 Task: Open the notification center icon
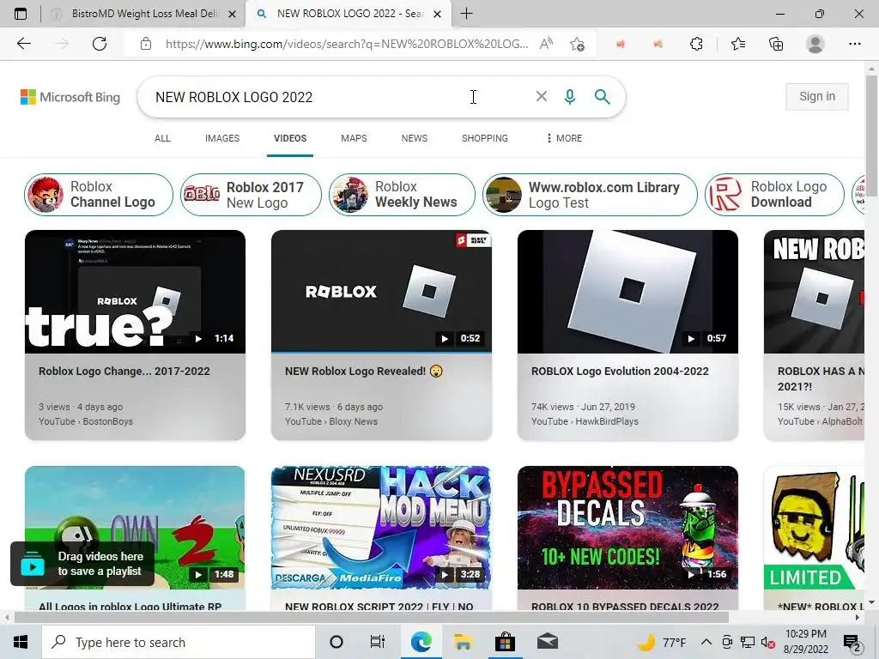(852, 643)
